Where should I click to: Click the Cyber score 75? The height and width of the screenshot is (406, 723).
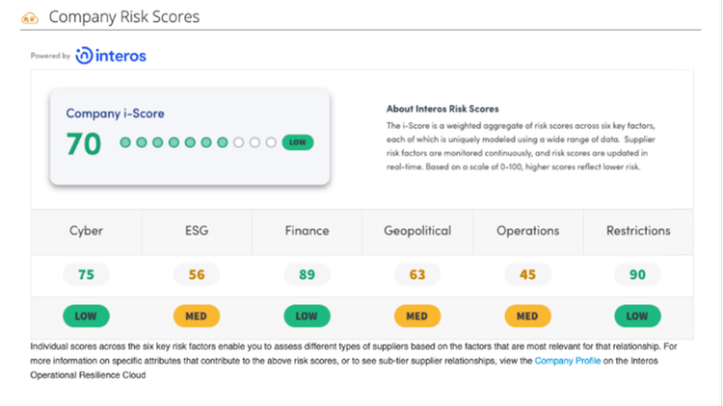click(x=87, y=275)
